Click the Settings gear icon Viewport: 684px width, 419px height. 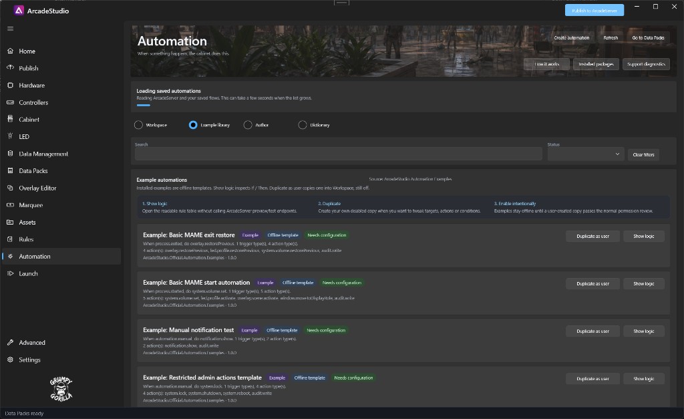click(11, 360)
